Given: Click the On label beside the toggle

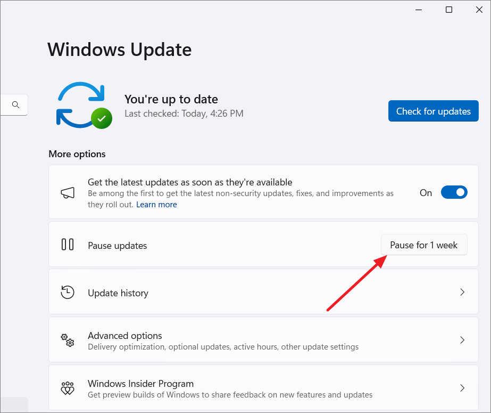Looking at the screenshot, I should point(426,193).
